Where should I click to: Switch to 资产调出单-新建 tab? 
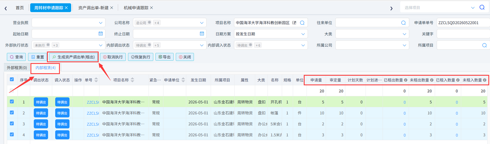click(x=93, y=8)
